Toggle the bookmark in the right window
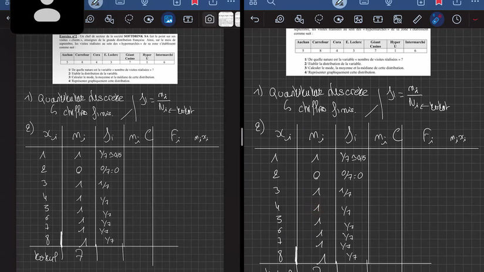484x272 pixels. click(439, 3)
